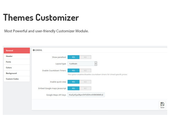Click the gear icon beside GENERAL heading

pyautogui.click(x=34, y=50)
